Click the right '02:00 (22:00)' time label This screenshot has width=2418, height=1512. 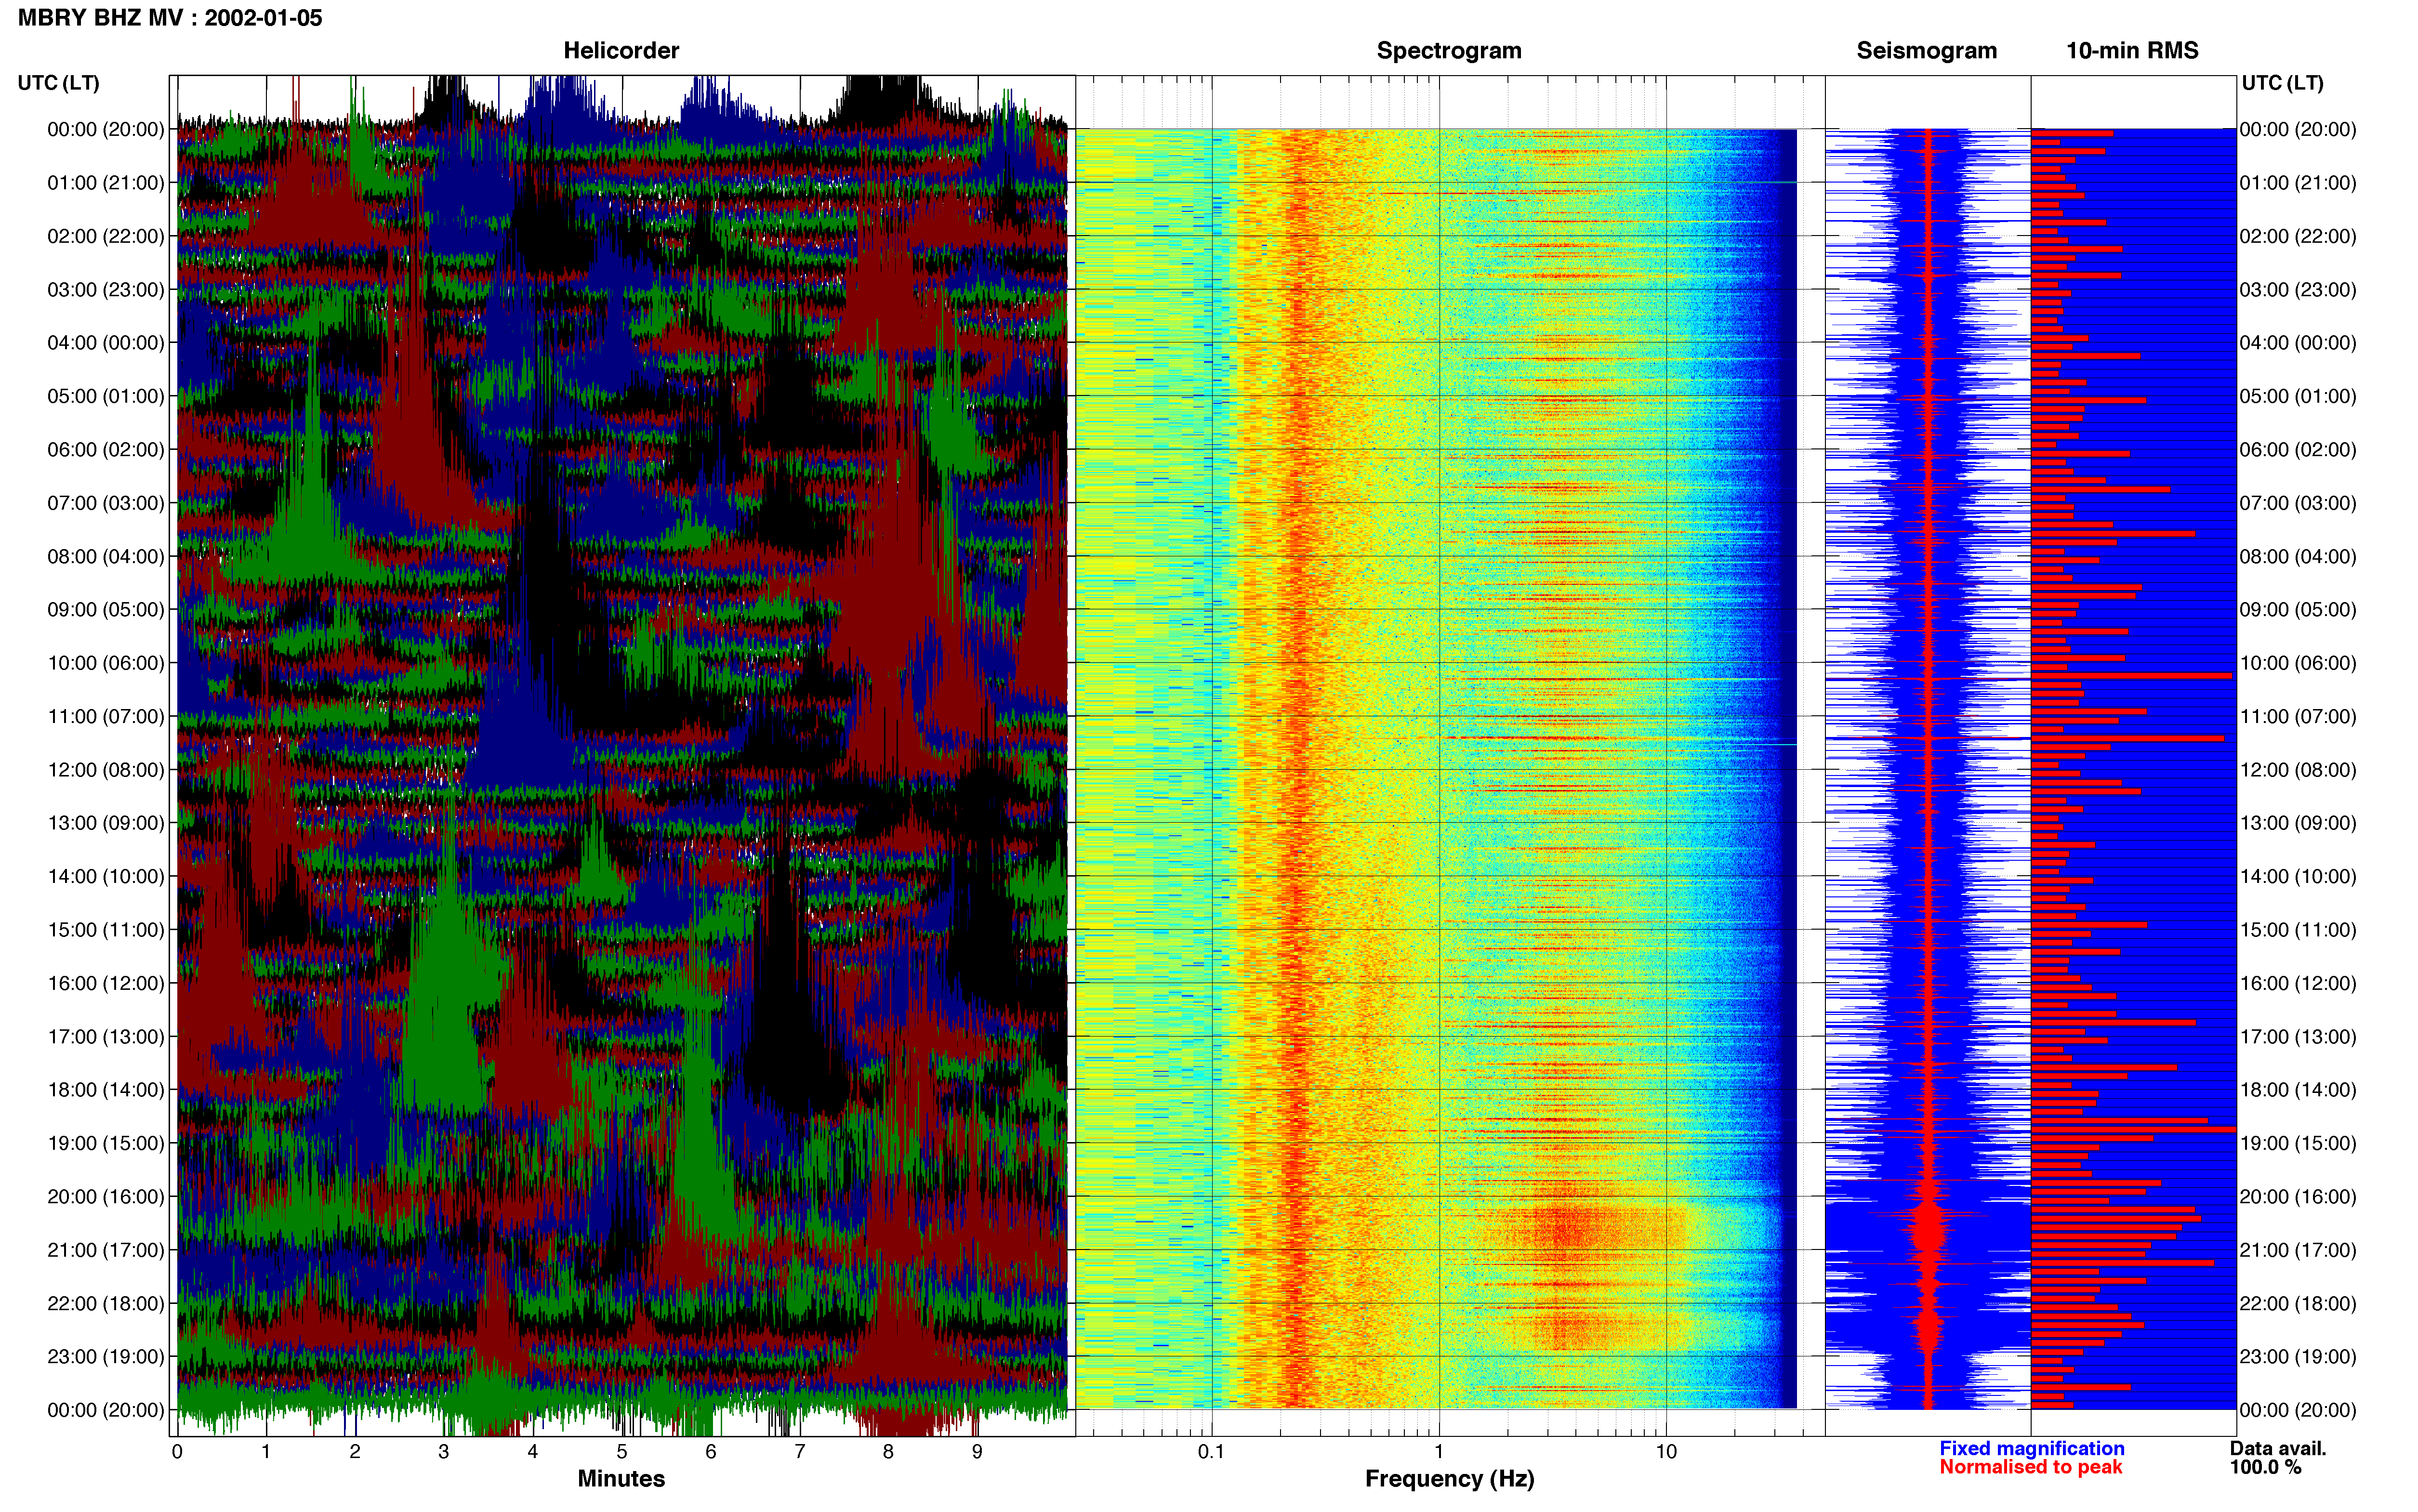click(x=2298, y=236)
